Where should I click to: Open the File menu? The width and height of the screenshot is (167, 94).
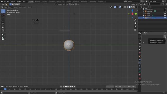coord(5,1)
